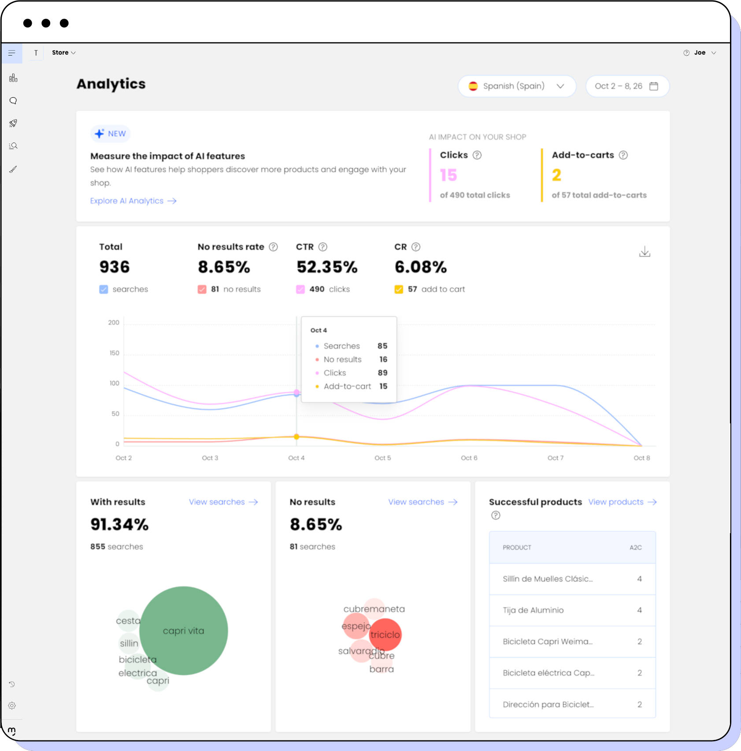
Task: Select Sillín de Muelles Clásic... product row
Action: coord(572,579)
